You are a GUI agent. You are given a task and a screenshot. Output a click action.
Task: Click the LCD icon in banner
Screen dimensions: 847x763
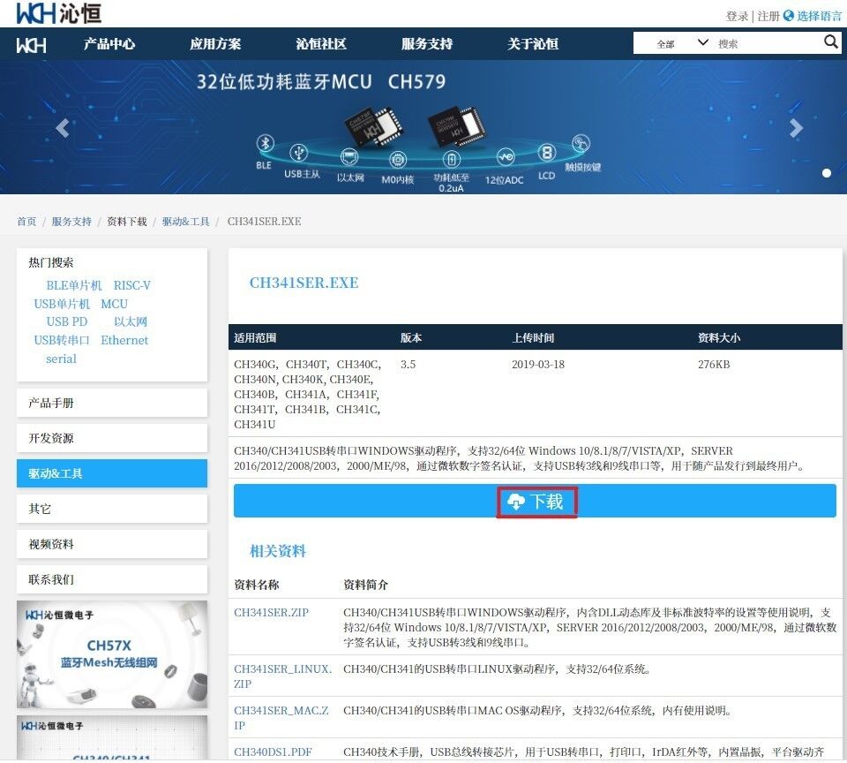[x=547, y=153]
